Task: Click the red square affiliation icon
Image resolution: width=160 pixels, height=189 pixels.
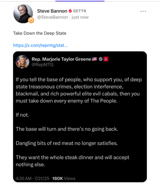Action: pyautogui.click(x=106, y=59)
